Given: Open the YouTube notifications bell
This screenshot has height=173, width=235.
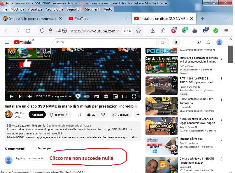Looking at the screenshot, I should [208, 42].
